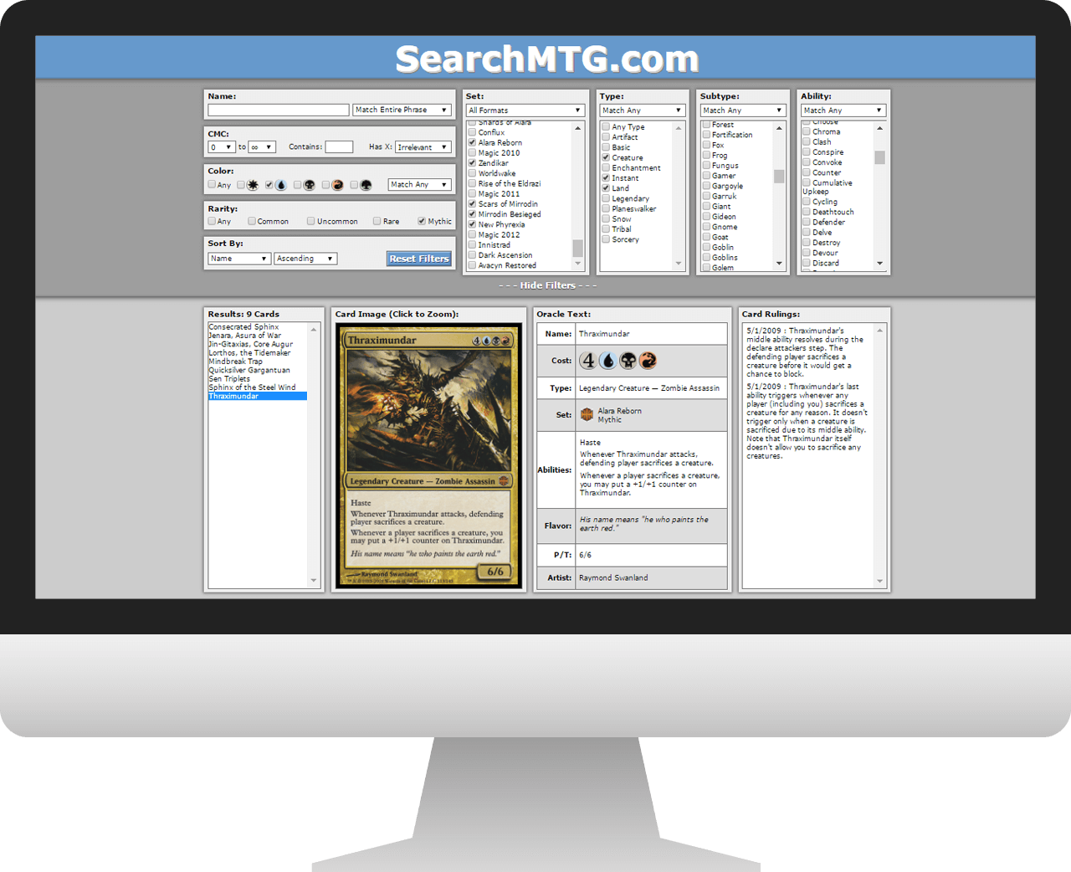Viewport: 1071px width, 872px height.
Task: Click the Type list scroll down arrow
Action: pyautogui.click(x=679, y=264)
